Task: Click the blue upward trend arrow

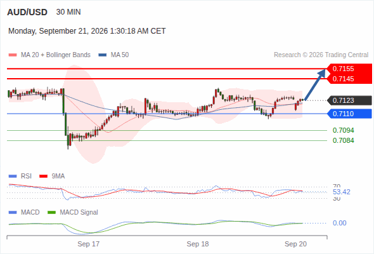Action: tap(315, 84)
